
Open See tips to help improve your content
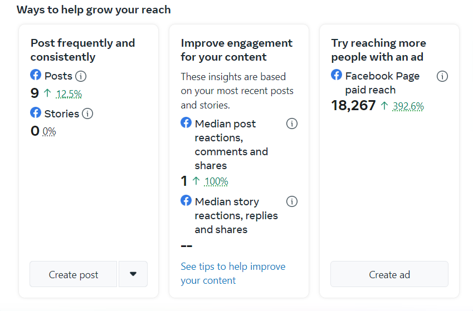[233, 273]
